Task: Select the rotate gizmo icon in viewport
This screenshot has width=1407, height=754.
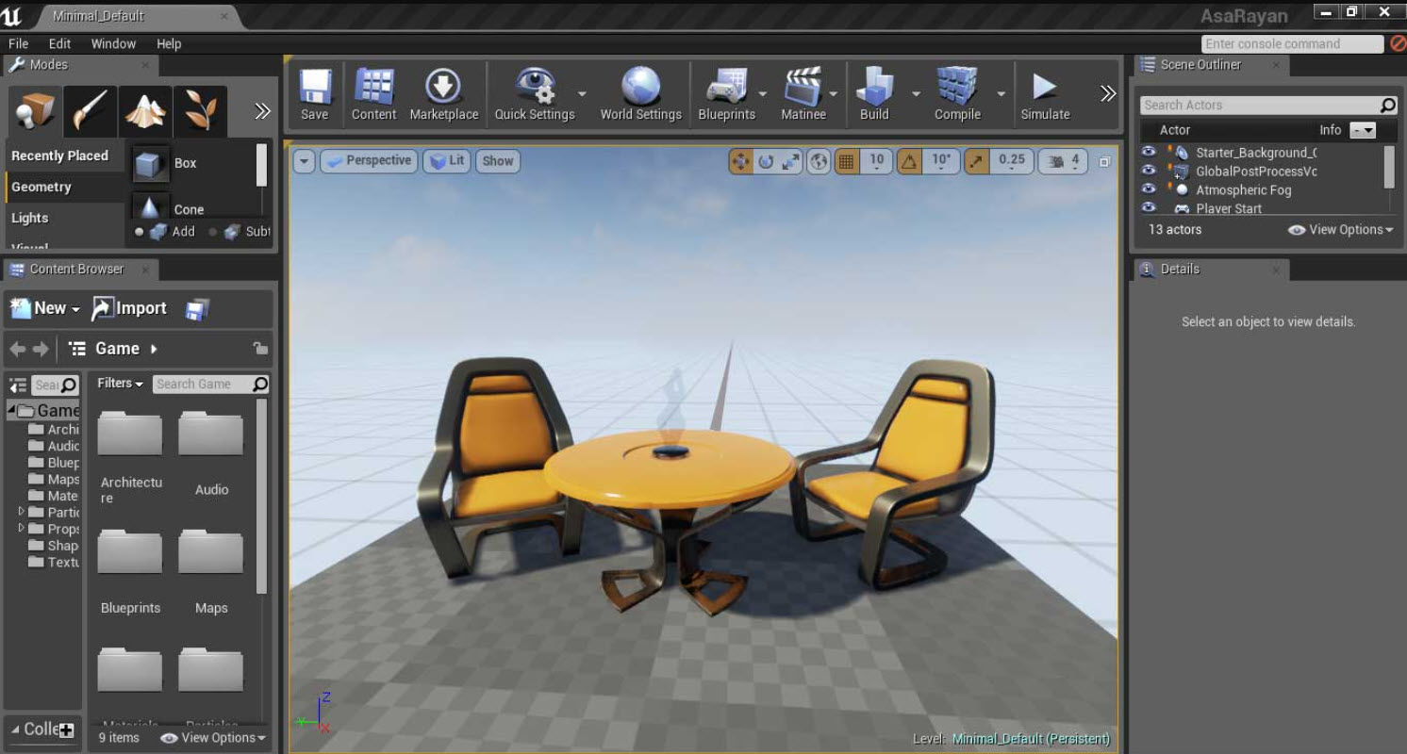Action: click(x=766, y=161)
